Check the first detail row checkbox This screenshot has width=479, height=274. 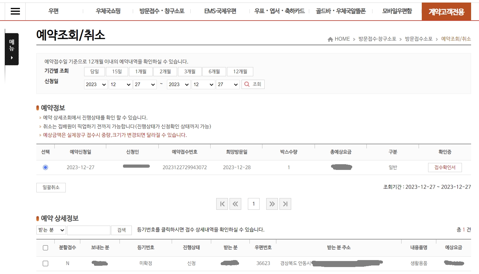coord(45,263)
